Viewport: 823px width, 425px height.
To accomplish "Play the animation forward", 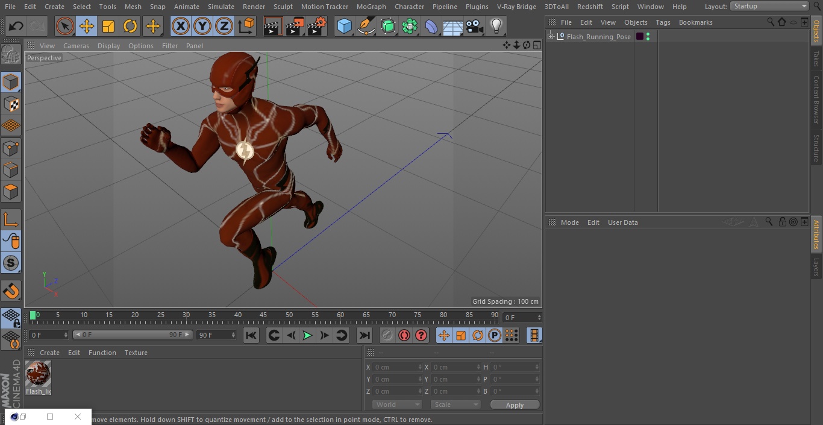I will pos(307,335).
